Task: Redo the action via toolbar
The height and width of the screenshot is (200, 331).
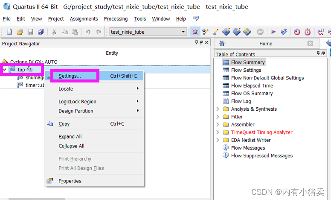Action: 99,32
